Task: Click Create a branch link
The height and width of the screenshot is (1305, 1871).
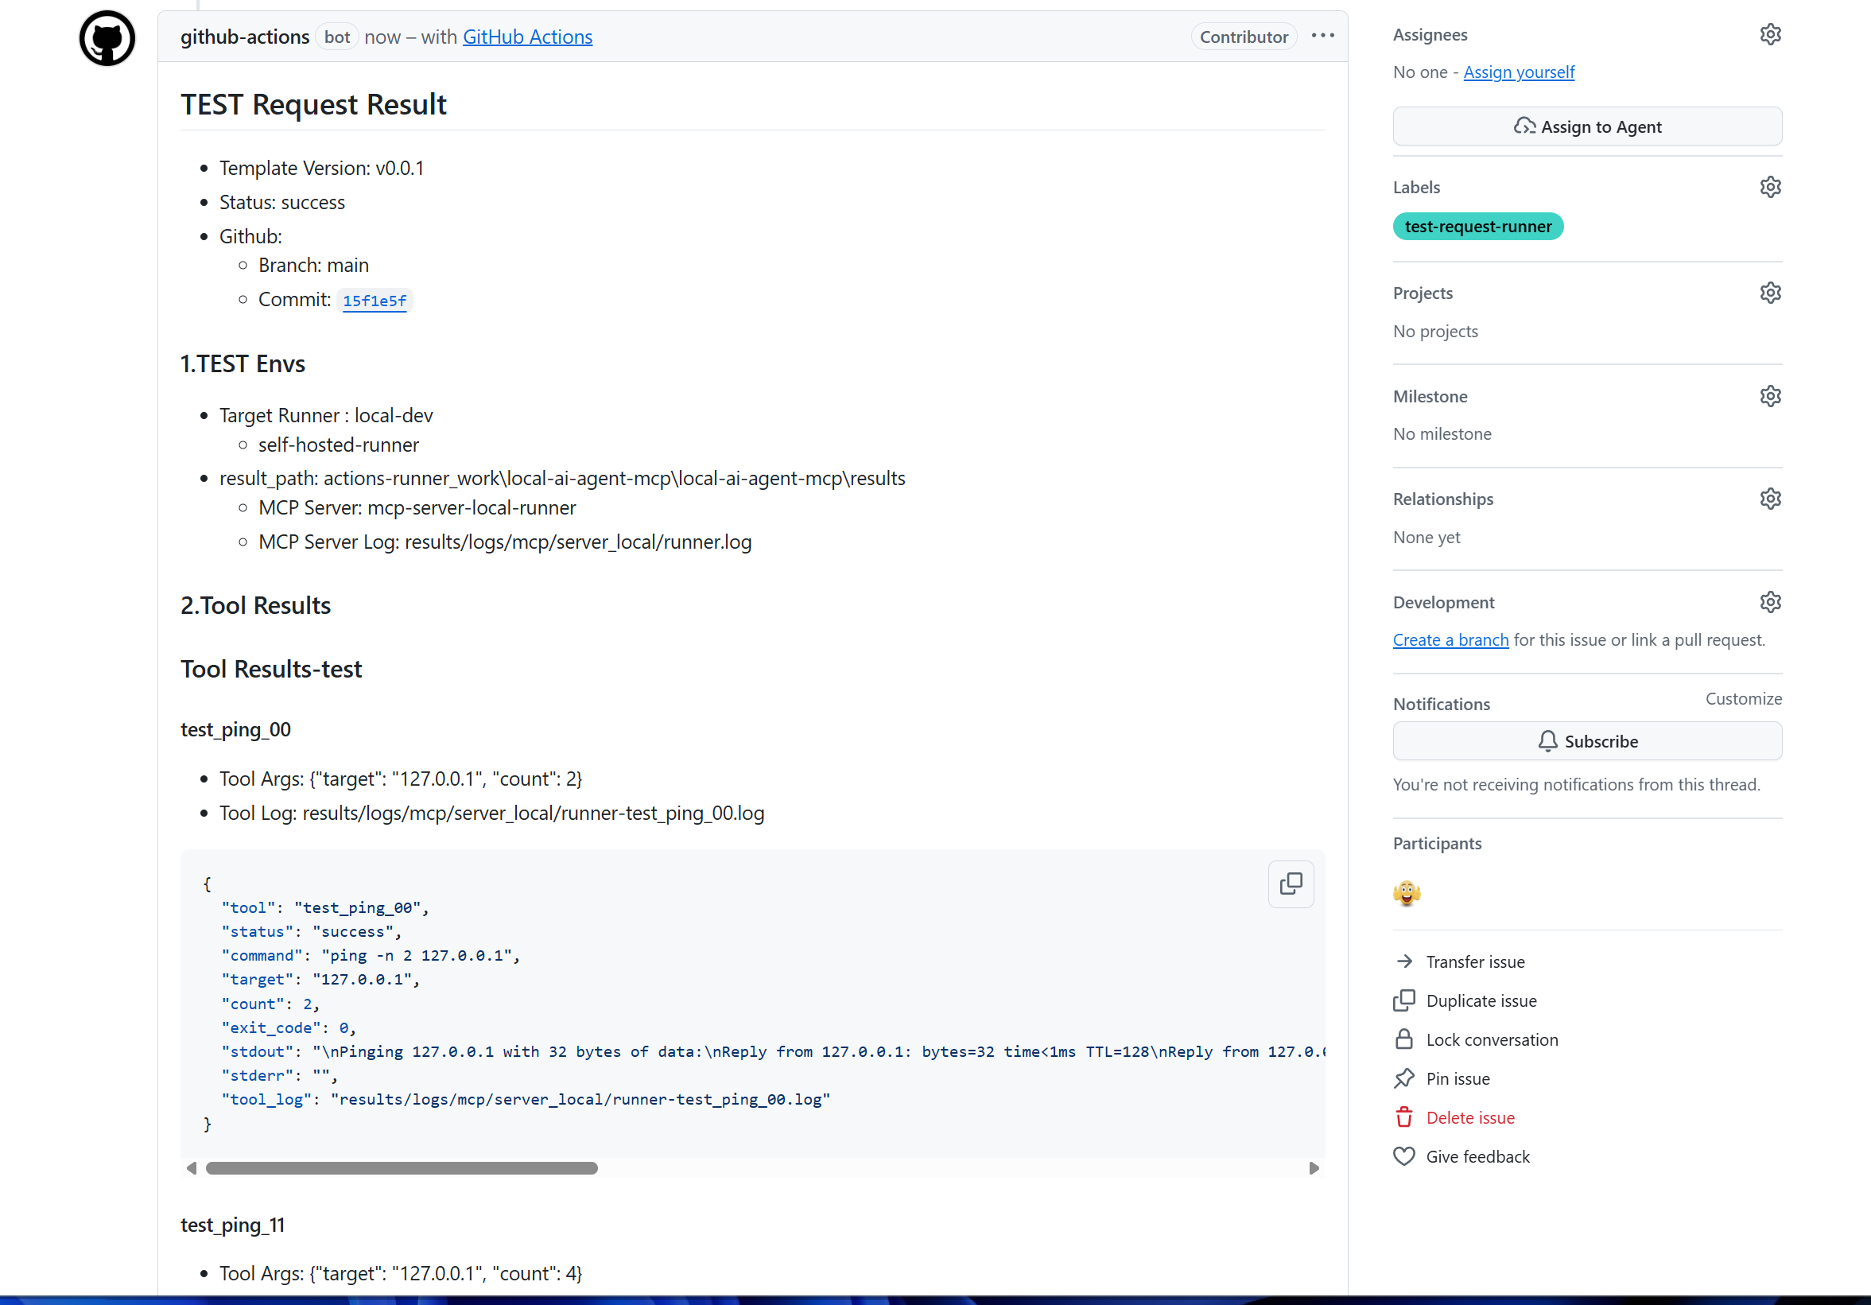Action: click(1450, 640)
